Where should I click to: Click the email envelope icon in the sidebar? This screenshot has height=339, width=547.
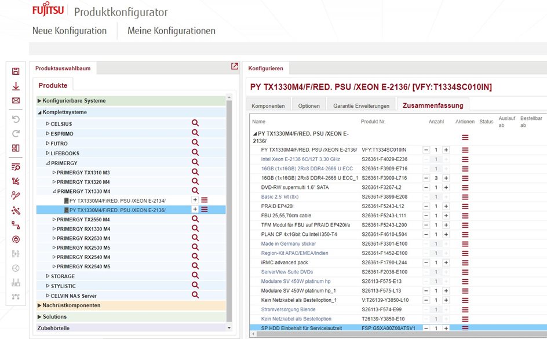(x=16, y=100)
